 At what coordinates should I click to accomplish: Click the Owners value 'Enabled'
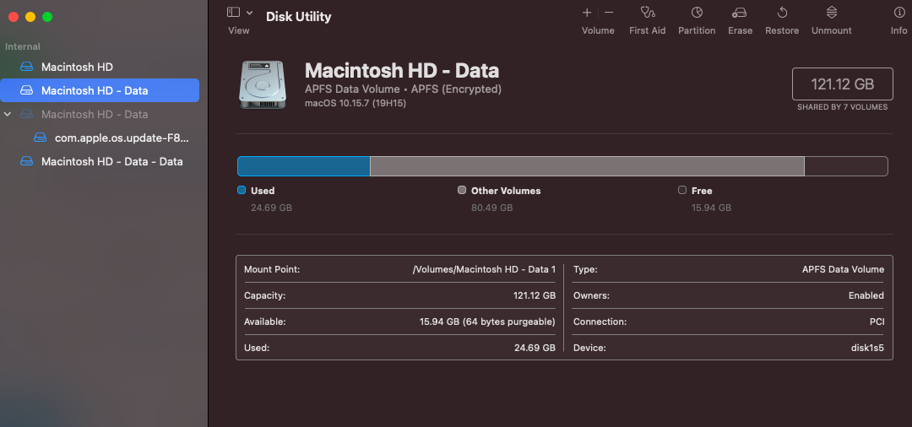pyautogui.click(x=866, y=295)
